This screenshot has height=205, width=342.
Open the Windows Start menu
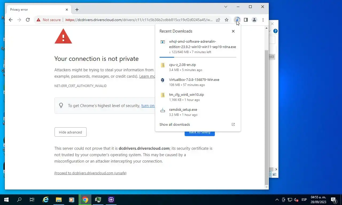coord(6,199)
